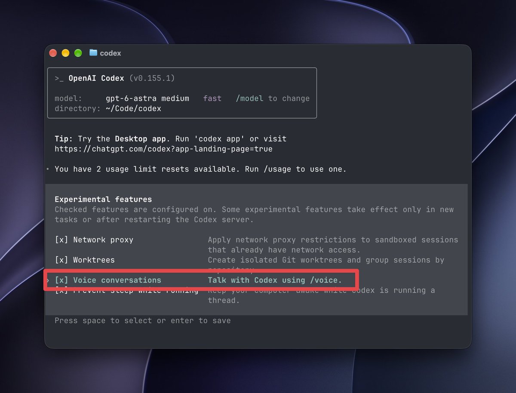This screenshot has height=393, width=516.
Task: Click the blue folder icon beside codex title
Action: (93, 53)
